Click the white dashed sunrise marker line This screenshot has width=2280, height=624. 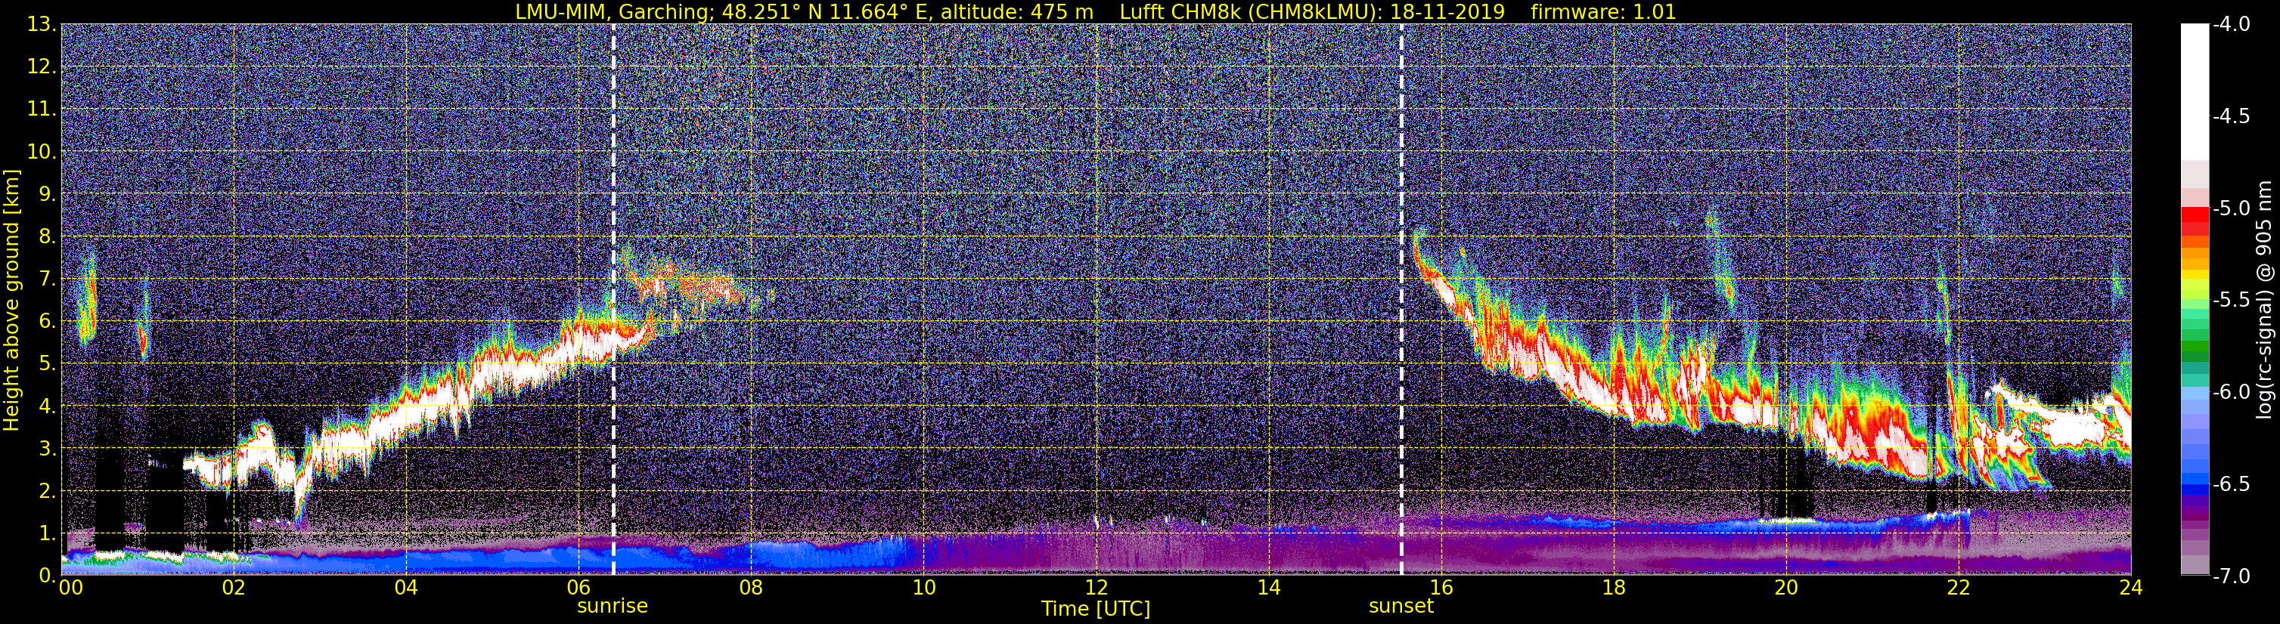[x=613, y=300]
